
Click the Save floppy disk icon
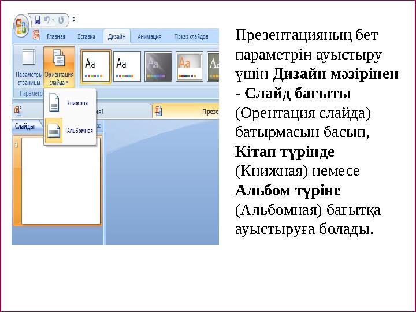tap(38, 20)
